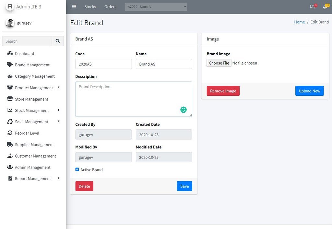This screenshot has height=229, width=332.
Task: Open the messages chat icon
Action: coord(312,7)
